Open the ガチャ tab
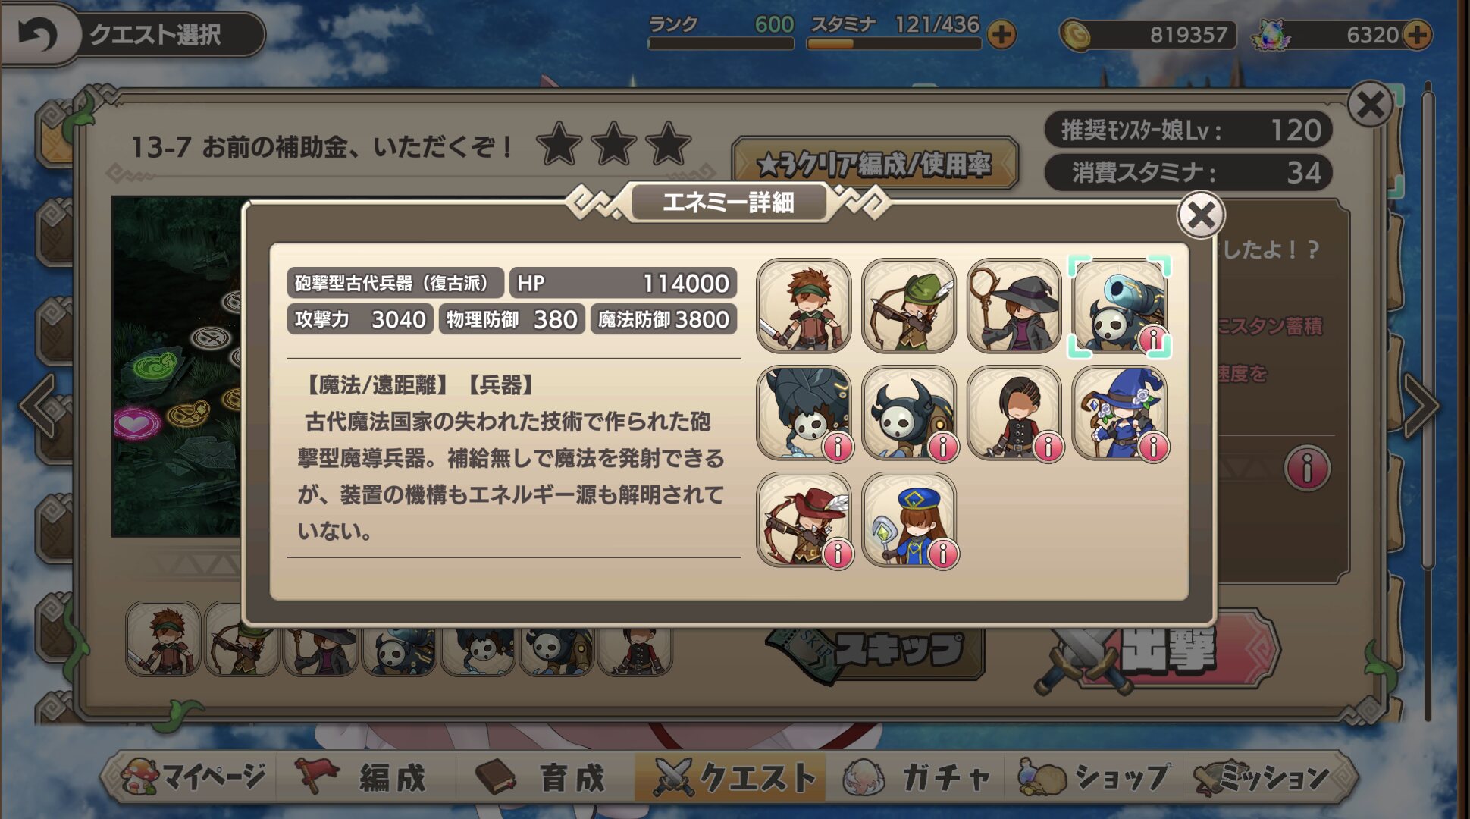Viewport: 1470px width, 819px height. click(917, 777)
